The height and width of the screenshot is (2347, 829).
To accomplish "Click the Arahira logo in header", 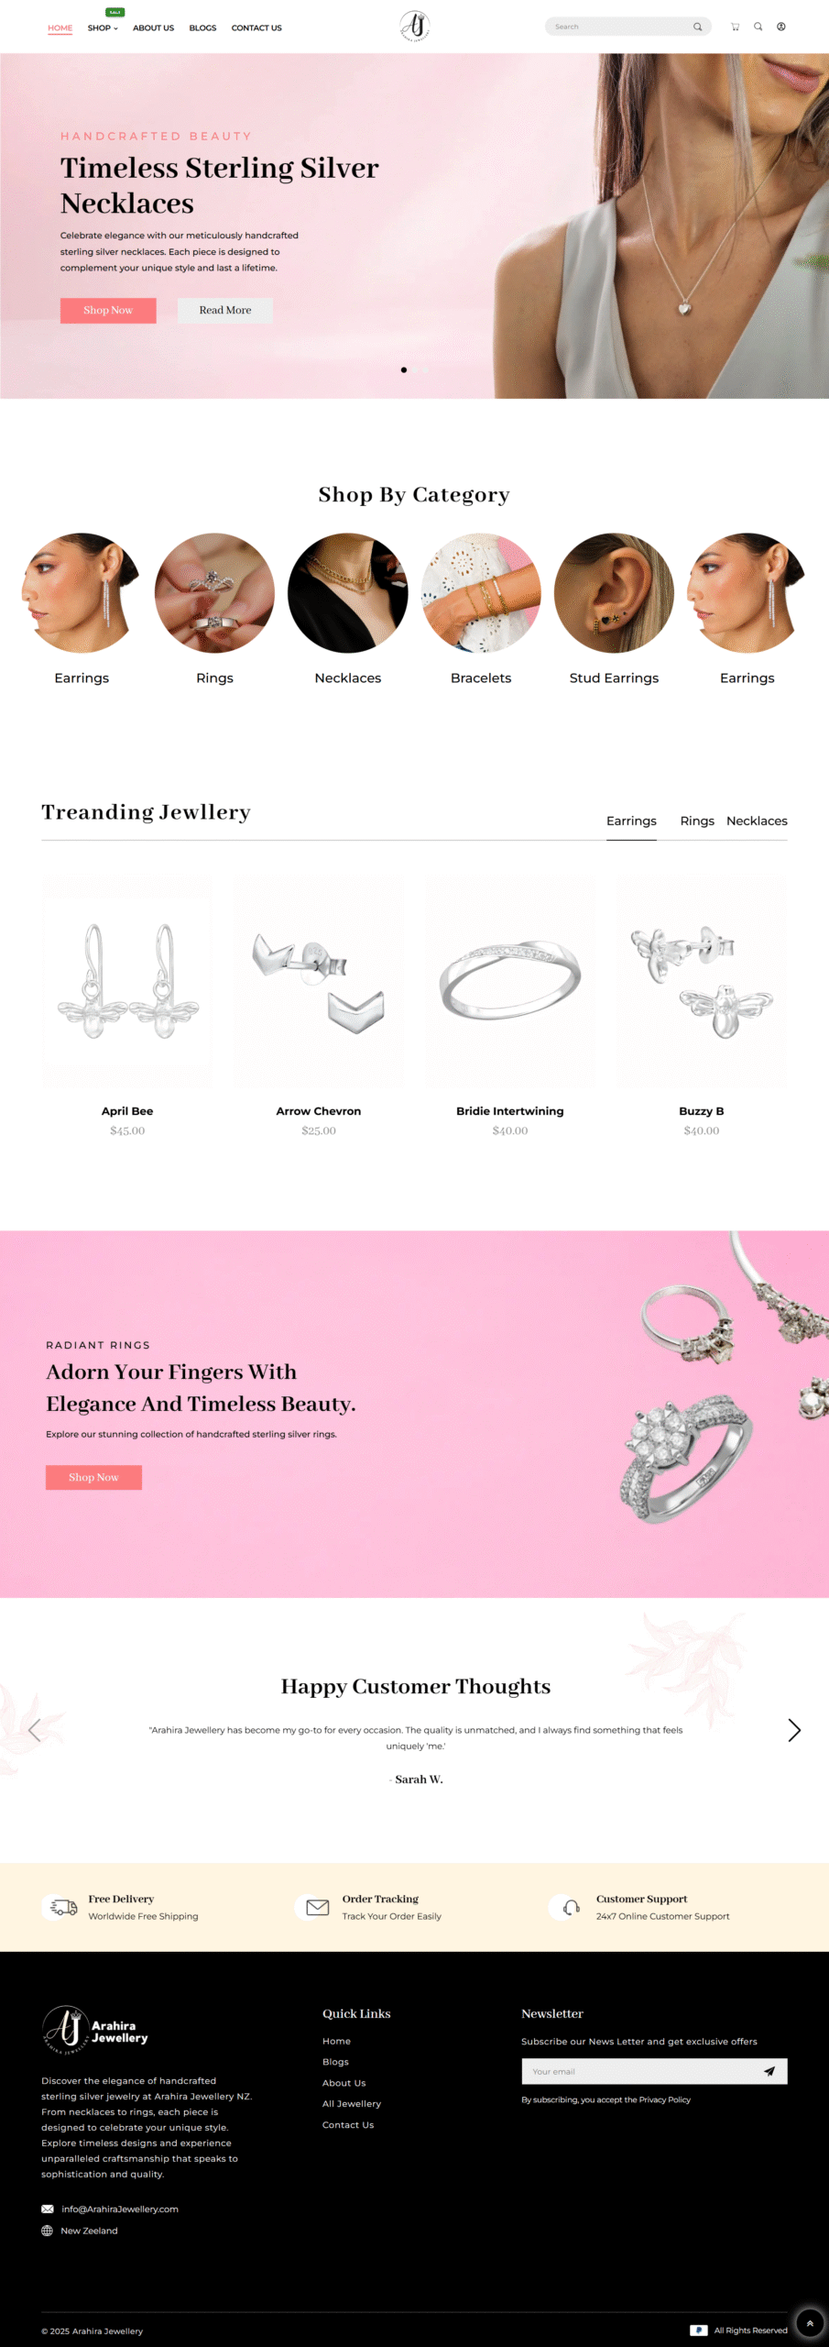I will click(x=415, y=27).
